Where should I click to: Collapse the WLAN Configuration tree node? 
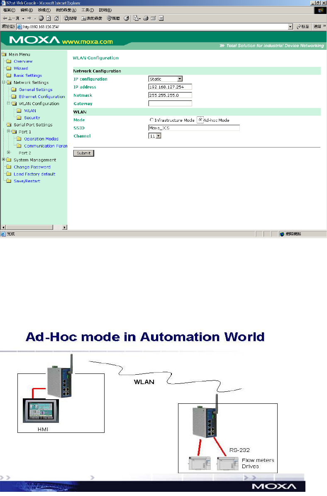tap(9, 103)
